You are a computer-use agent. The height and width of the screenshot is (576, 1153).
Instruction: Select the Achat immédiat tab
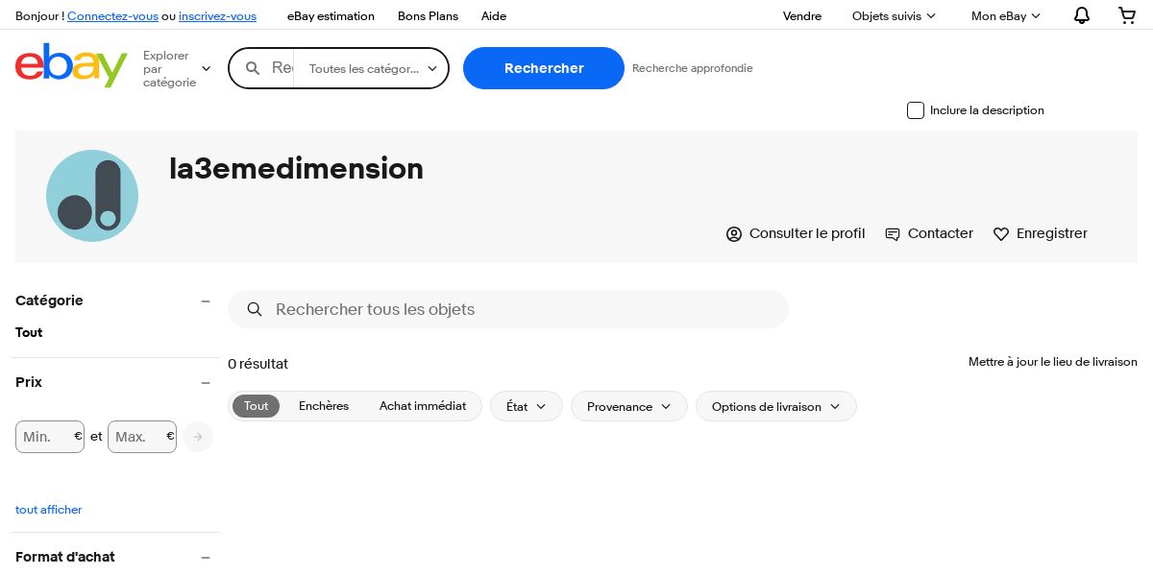point(423,406)
